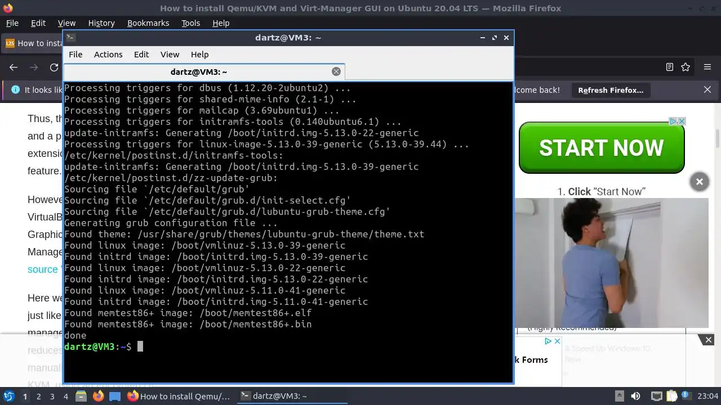Dismiss the Firefox notification bar
The width and height of the screenshot is (721, 405).
[708, 89]
